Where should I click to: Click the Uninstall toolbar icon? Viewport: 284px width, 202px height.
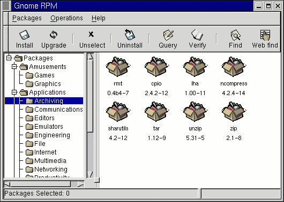[130, 34]
